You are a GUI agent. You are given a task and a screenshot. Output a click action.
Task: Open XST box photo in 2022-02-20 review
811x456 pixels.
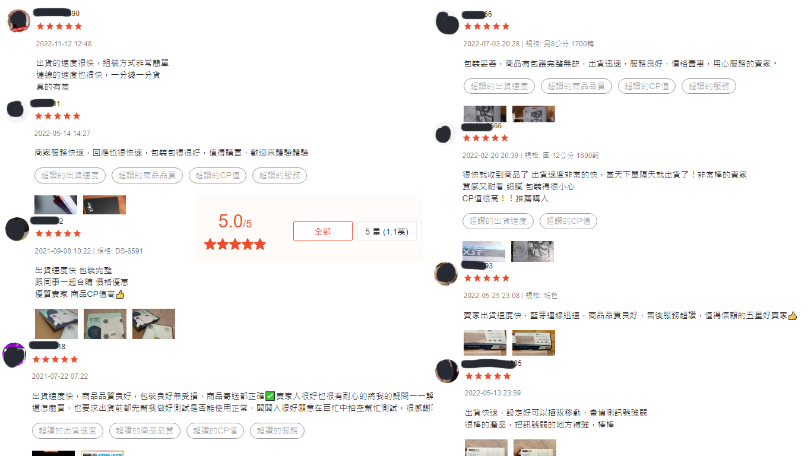click(484, 251)
